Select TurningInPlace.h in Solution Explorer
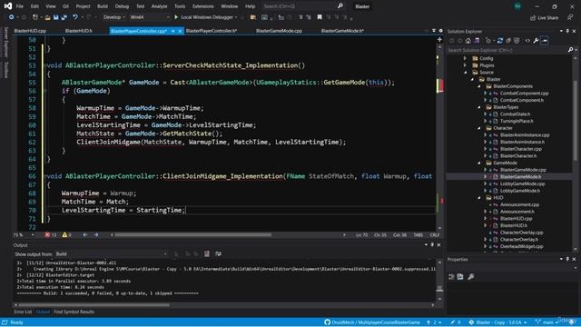The image size is (581, 327). pos(517,121)
